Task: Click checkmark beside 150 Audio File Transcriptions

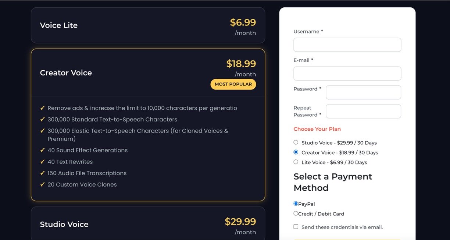Action: 43,173
